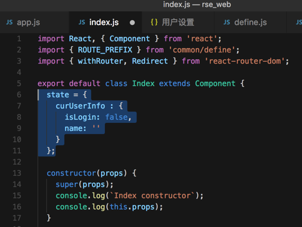Click the name property on line 9
Screen dimensions: 302x227
(74, 128)
